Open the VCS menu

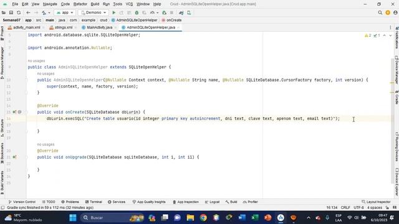coord(129,4)
